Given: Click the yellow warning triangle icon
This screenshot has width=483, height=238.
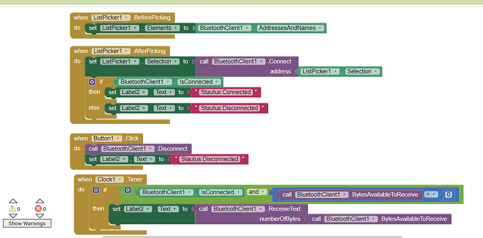Looking at the screenshot, I should coord(12,208).
